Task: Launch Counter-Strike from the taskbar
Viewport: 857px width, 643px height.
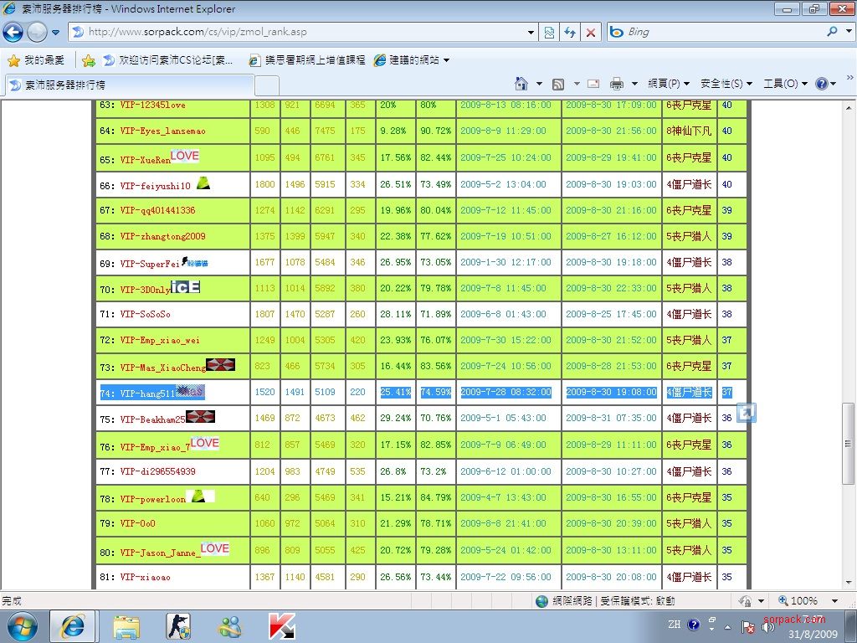Action: coord(177,626)
